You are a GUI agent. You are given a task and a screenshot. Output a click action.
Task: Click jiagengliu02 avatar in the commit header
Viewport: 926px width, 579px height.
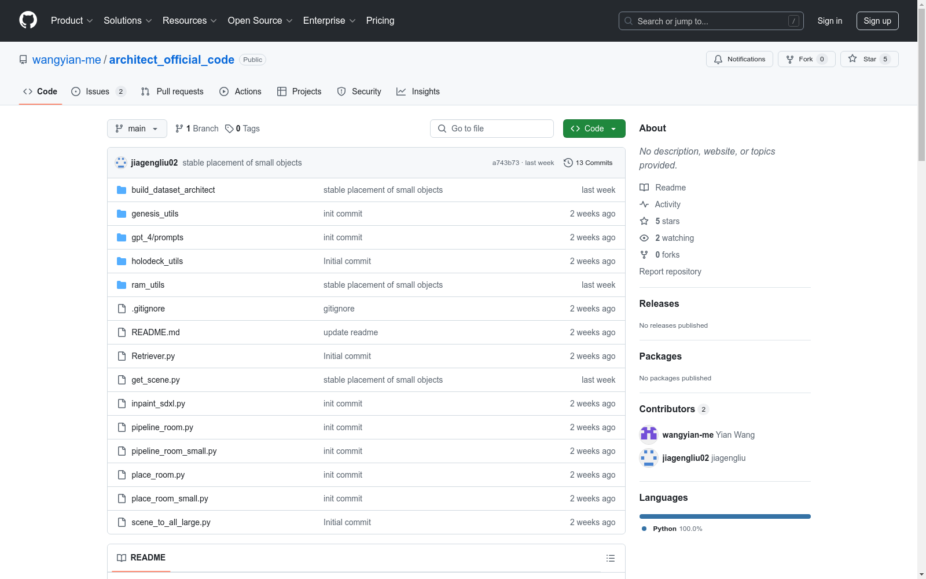[x=121, y=163]
